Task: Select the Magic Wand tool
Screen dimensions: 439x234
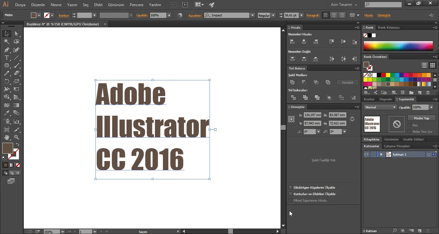Action: pos(7,42)
